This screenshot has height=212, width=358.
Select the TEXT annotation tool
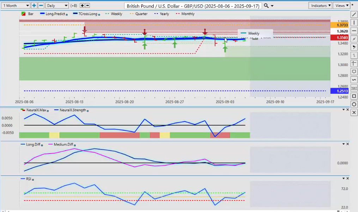pyautogui.click(x=354, y=88)
